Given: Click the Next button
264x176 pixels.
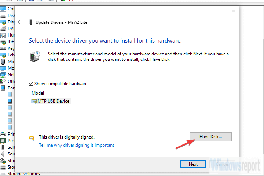Looking at the screenshot, I should (x=193, y=164).
